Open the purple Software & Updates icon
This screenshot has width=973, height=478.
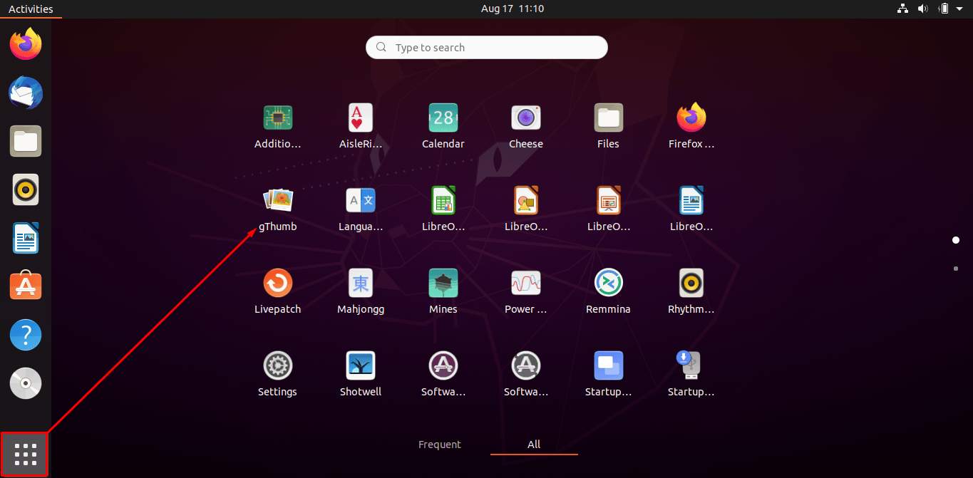pos(443,365)
